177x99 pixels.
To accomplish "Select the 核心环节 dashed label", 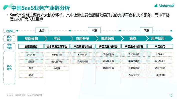I will click(9, 38).
